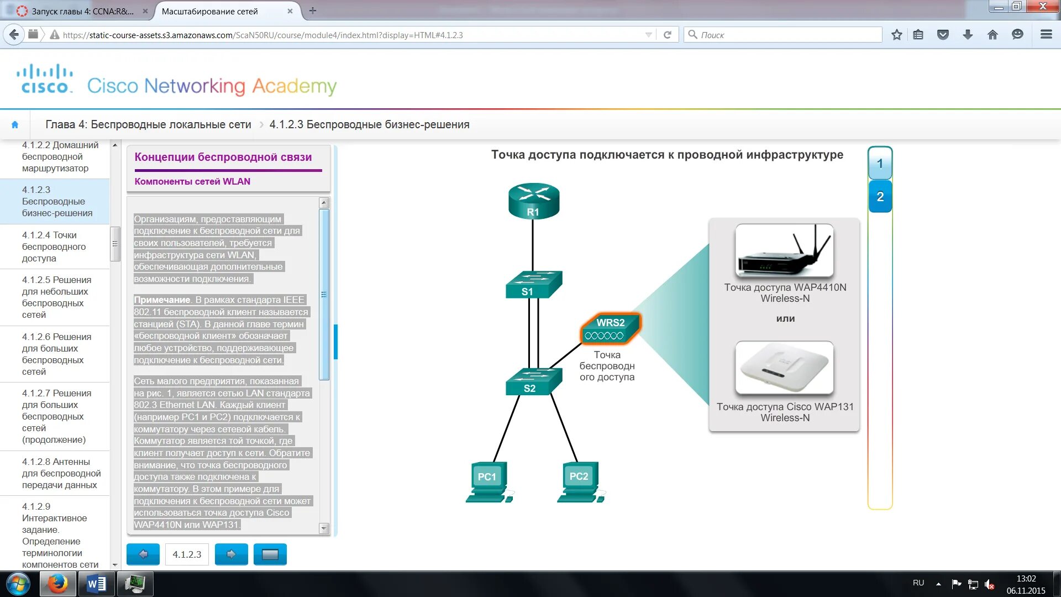Click the text panel scrollbar thumb
Viewport: 1061px width, 597px height.
(324, 294)
